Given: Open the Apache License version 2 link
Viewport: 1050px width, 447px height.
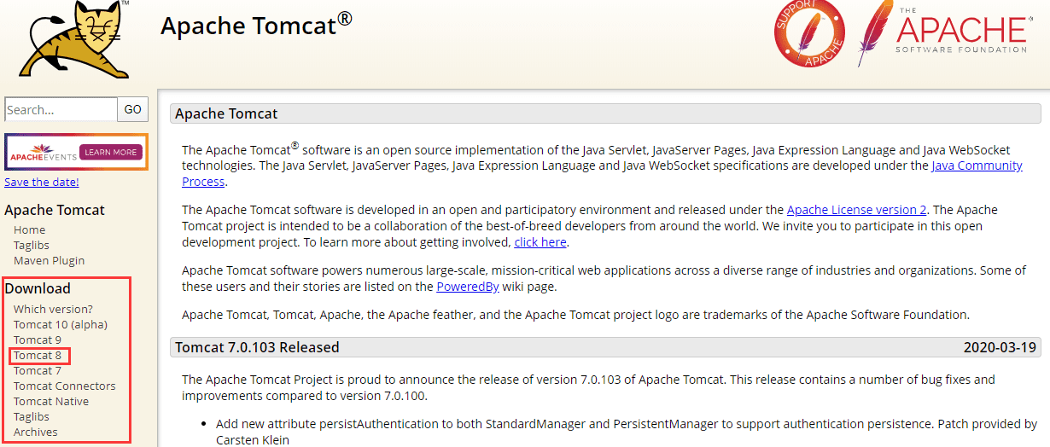Looking at the screenshot, I should (x=856, y=209).
